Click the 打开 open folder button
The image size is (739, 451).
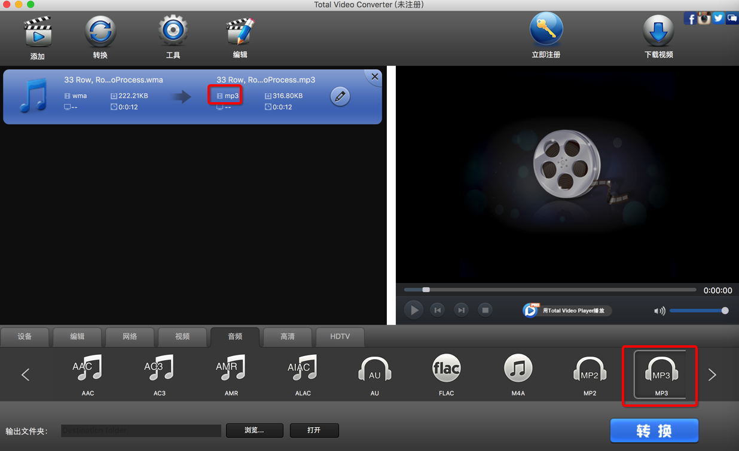point(314,430)
